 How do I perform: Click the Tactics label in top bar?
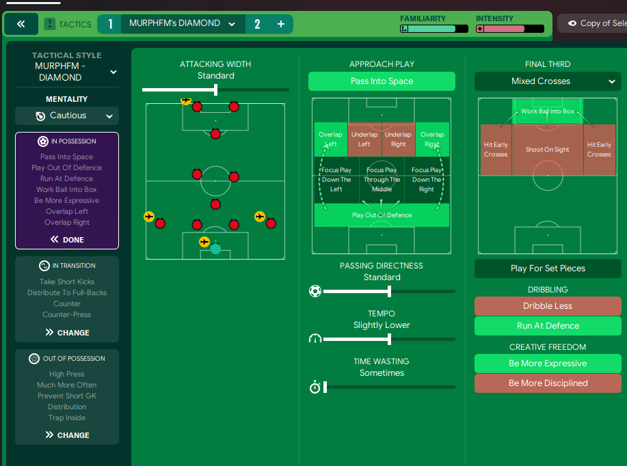pyautogui.click(x=75, y=25)
